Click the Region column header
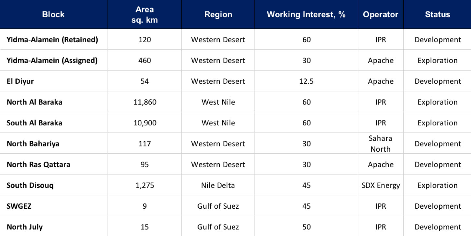471x236 pixels. [x=218, y=15]
